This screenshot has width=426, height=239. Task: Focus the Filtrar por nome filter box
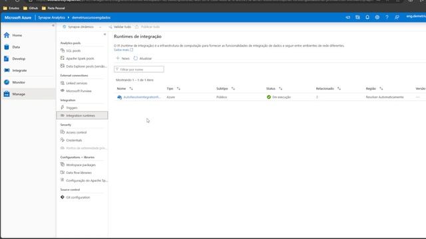tap(139, 69)
